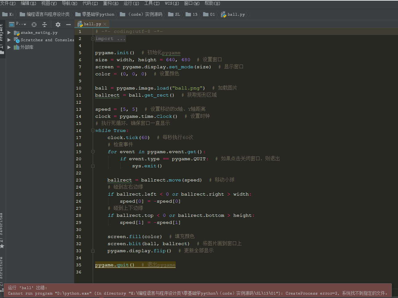Select 外部库 in project tree
This screenshot has width=398, height=298.
[24, 47]
